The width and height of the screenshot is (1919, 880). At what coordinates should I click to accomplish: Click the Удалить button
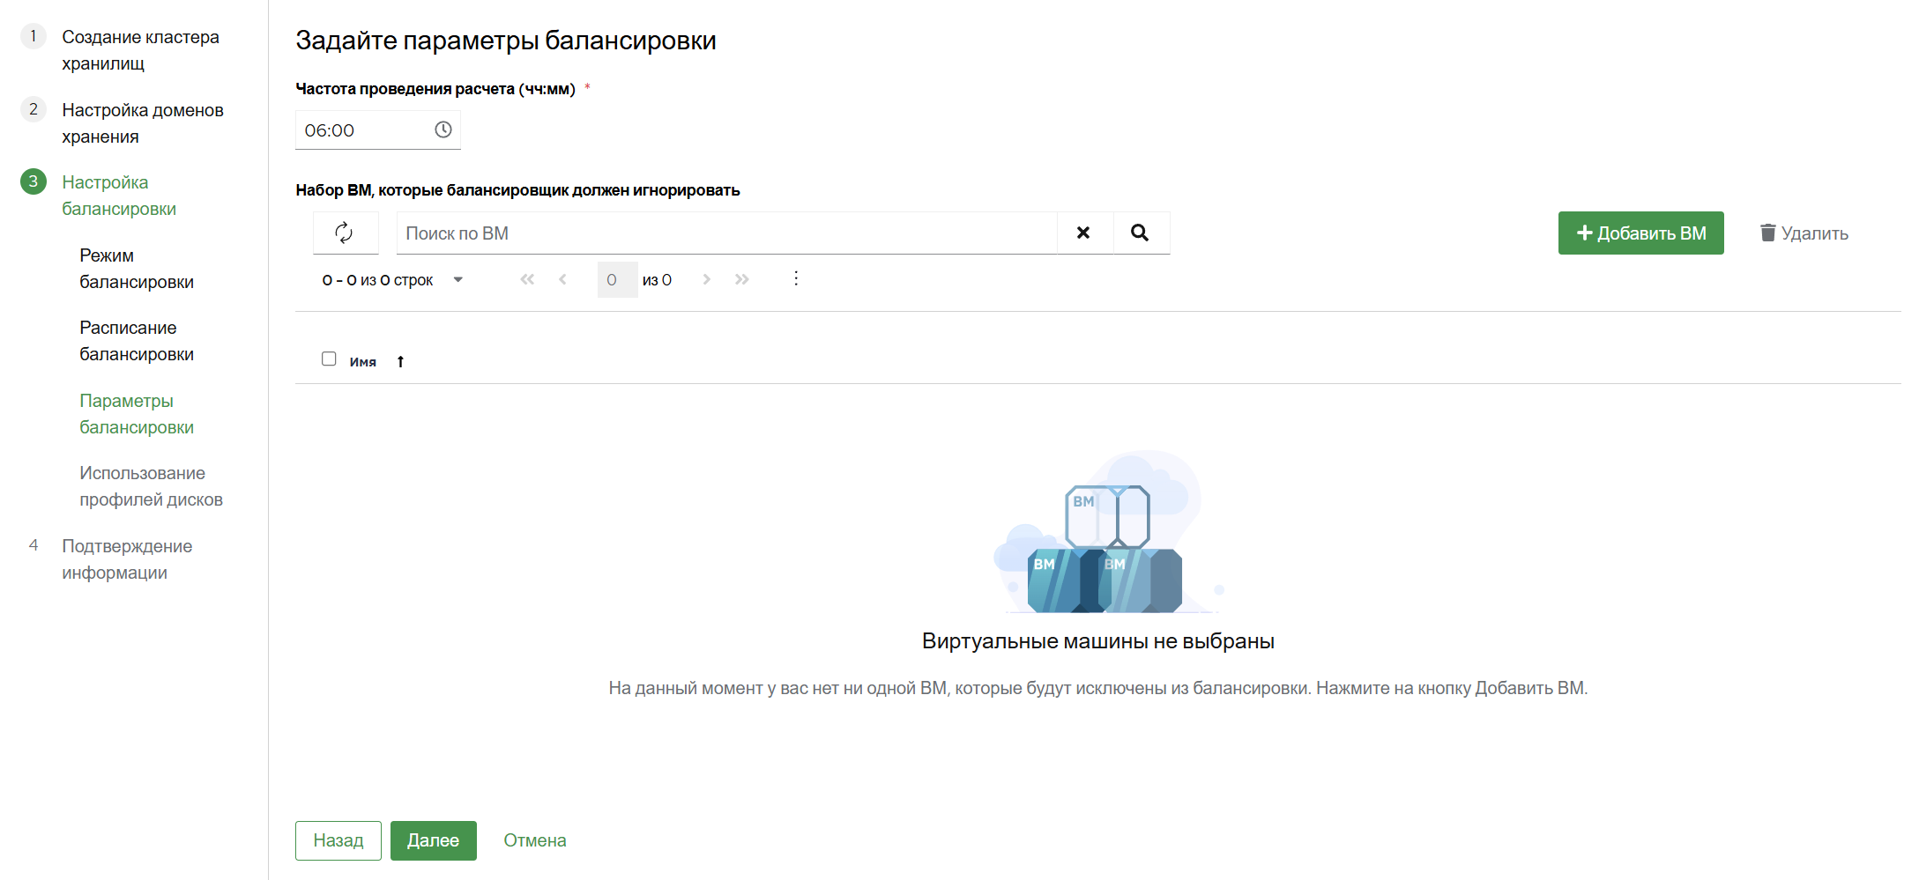[1804, 233]
